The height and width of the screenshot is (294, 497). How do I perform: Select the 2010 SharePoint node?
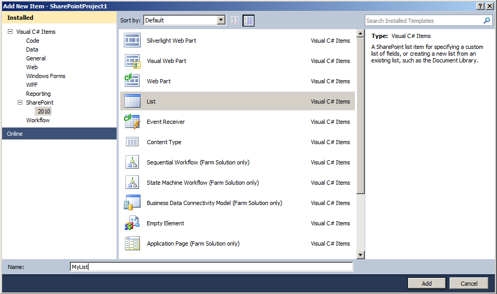click(44, 111)
